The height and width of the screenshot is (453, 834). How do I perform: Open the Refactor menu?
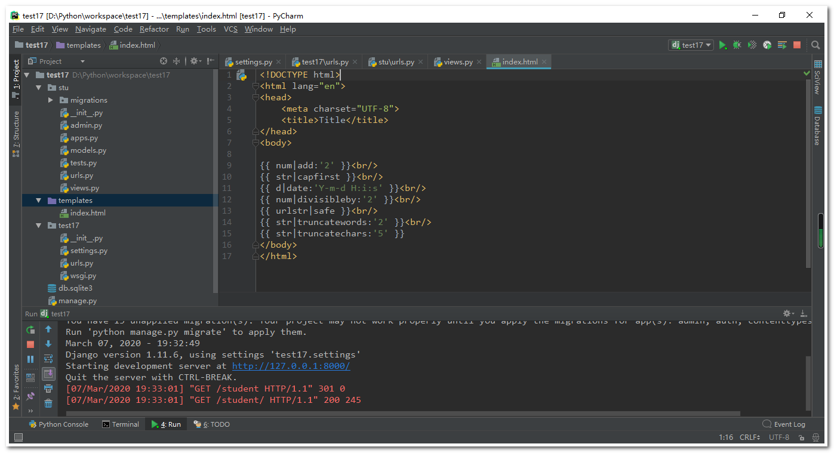(x=154, y=29)
